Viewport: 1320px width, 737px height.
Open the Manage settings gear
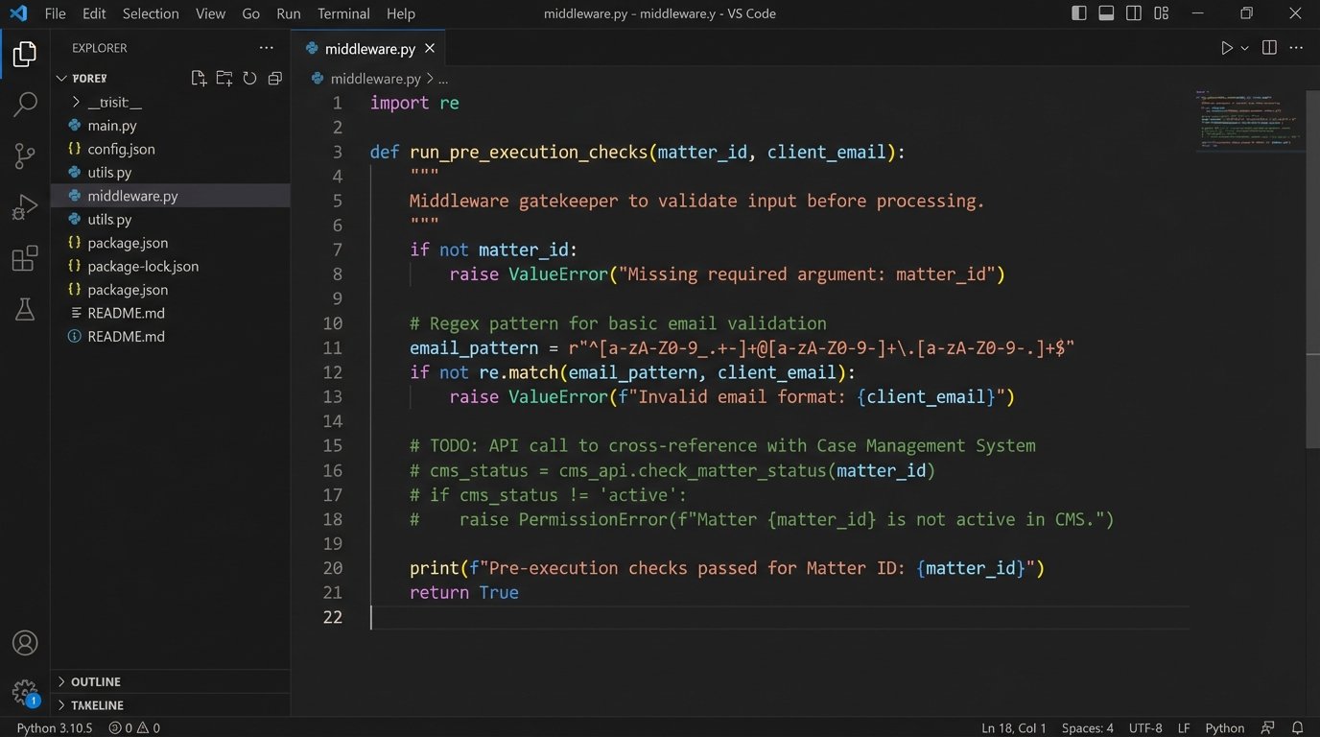click(x=24, y=692)
